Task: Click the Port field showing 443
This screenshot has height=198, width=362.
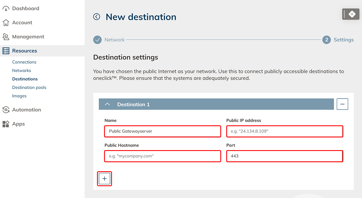Action: [285, 156]
